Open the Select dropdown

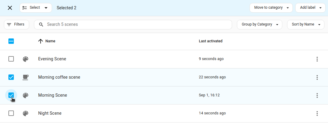[x=35, y=8]
